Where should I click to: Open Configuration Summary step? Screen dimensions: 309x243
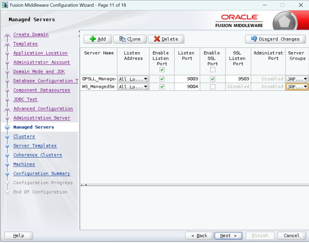point(42,173)
